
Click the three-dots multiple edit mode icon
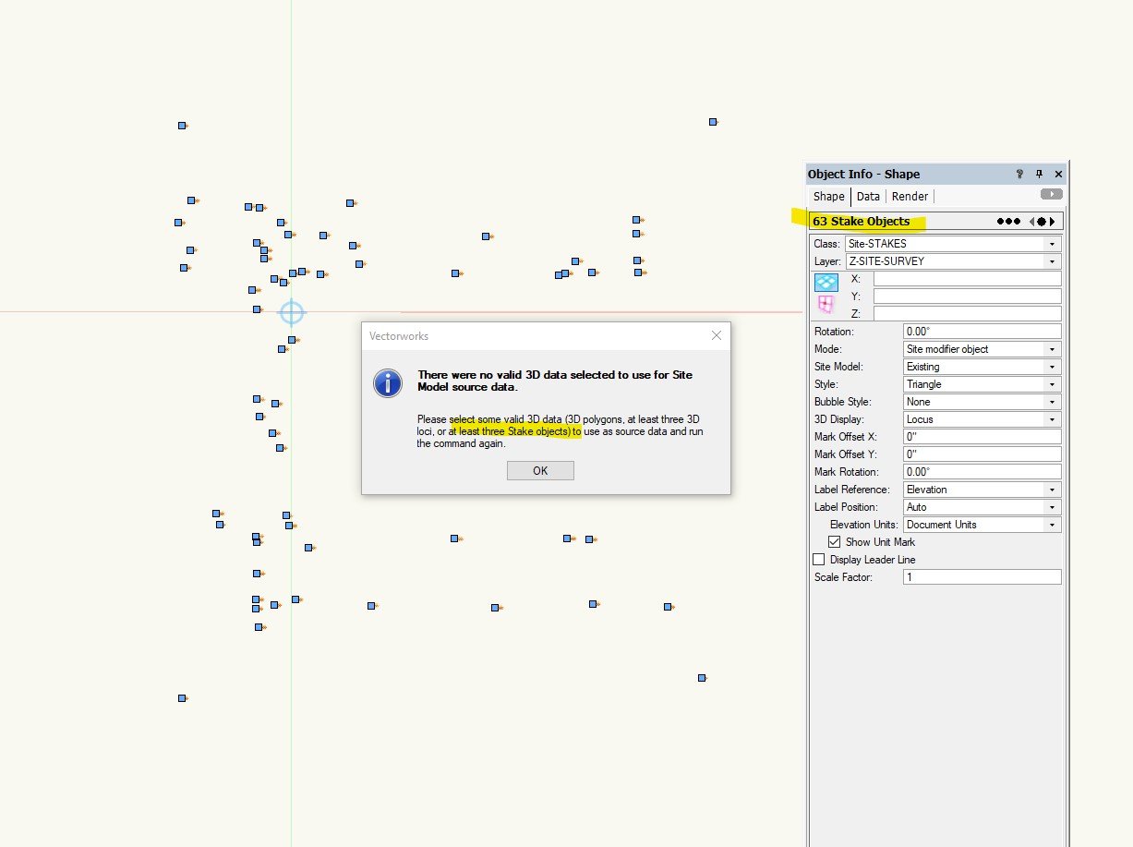tap(1008, 222)
